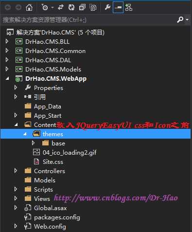Select the App_Data folder
Screen dimensions: 192x232
pos(48,107)
